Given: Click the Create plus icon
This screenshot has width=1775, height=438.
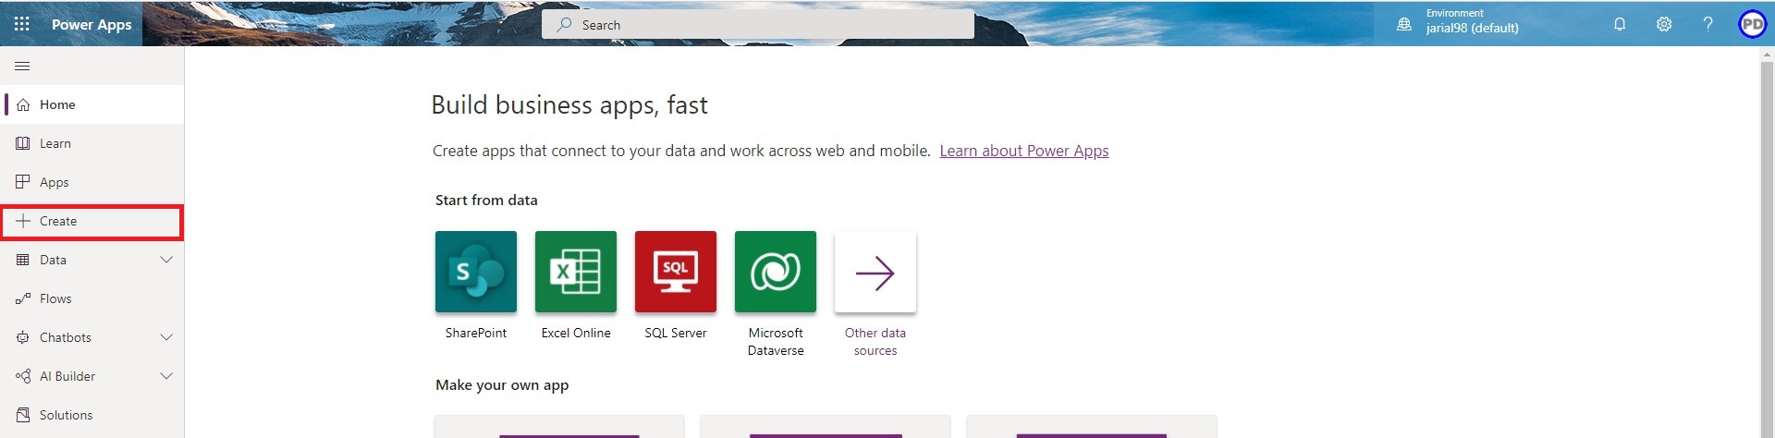Looking at the screenshot, I should coord(23,221).
